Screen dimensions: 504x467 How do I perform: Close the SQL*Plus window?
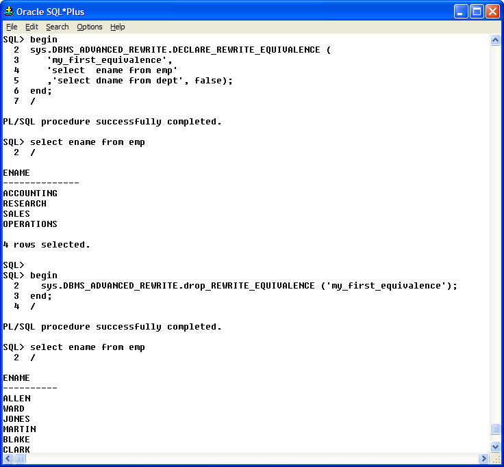coord(492,12)
